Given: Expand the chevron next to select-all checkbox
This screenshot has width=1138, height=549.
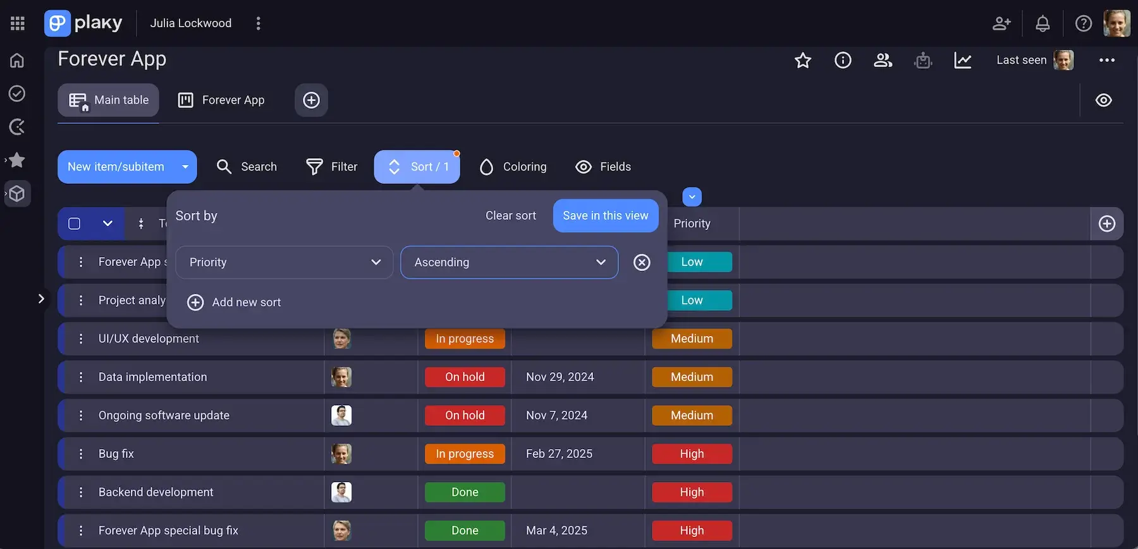Looking at the screenshot, I should tap(107, 224).
